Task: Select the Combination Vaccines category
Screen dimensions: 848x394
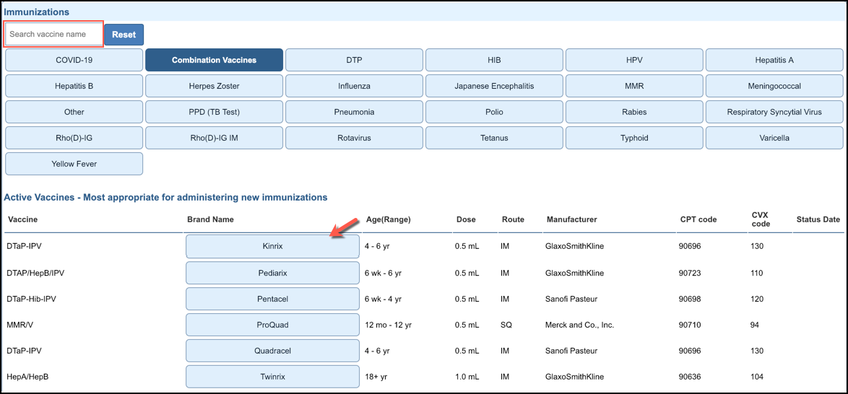Action: pos(214,60)
